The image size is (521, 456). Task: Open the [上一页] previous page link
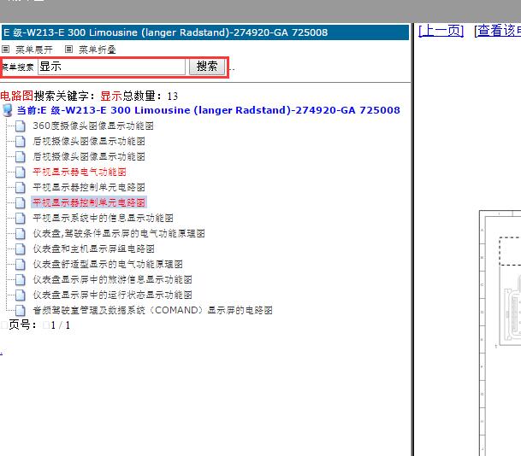point(441,31)
